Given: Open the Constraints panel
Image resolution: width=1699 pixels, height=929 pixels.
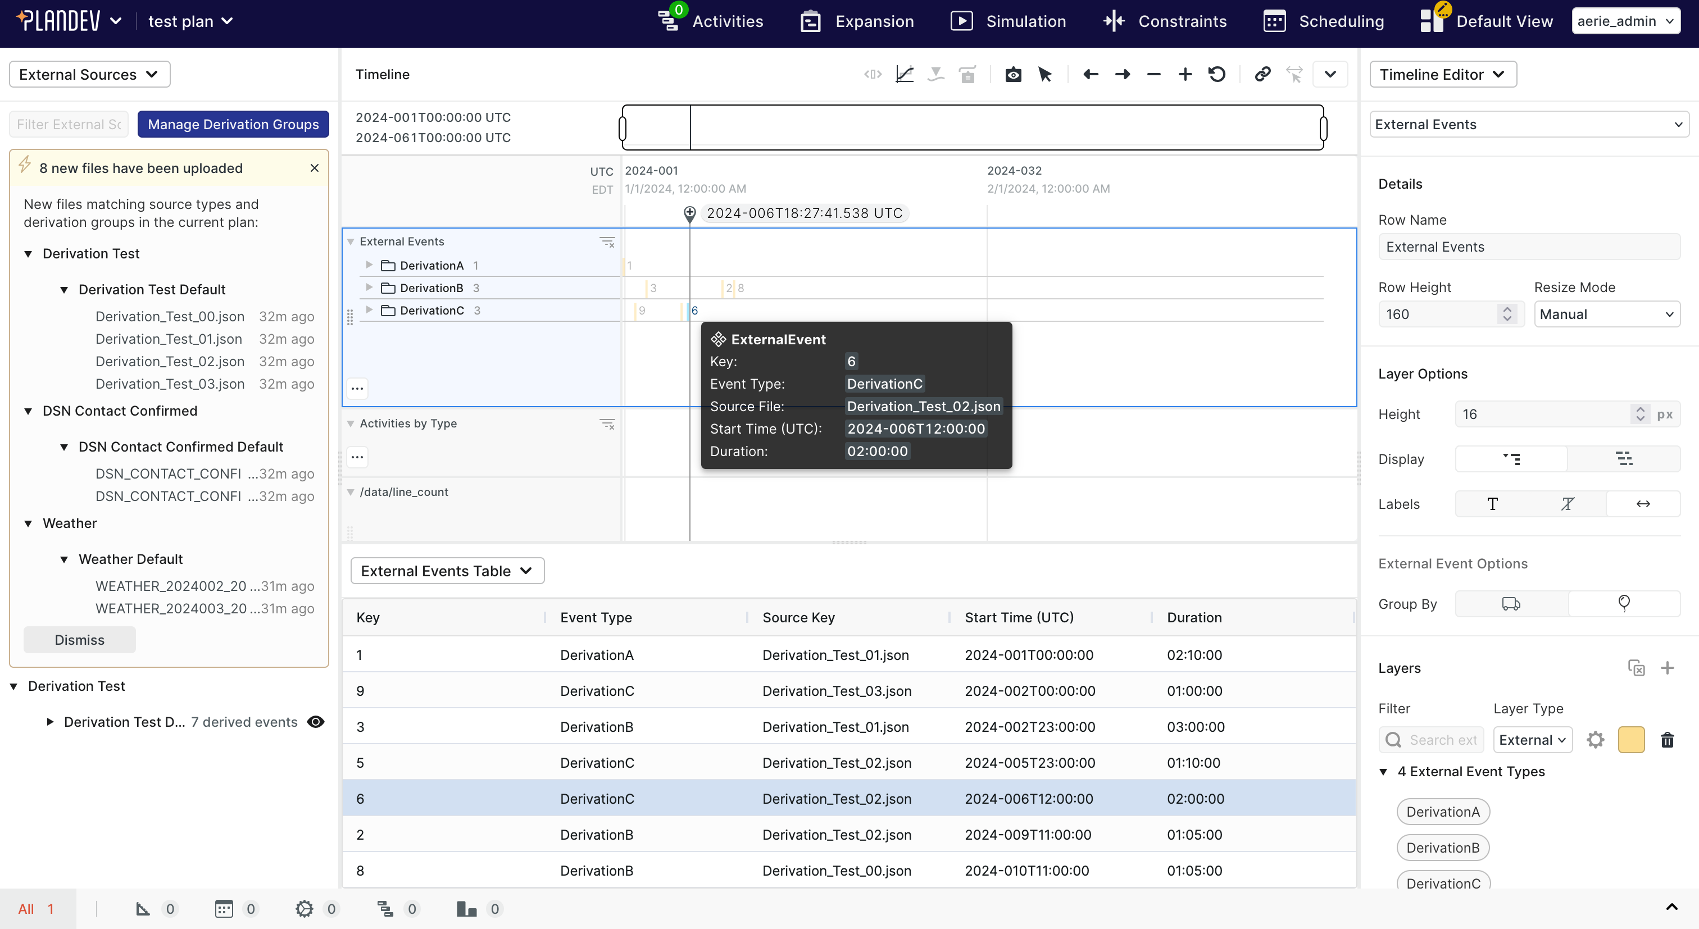Looking at the screenshot, I should [1164, 20].
